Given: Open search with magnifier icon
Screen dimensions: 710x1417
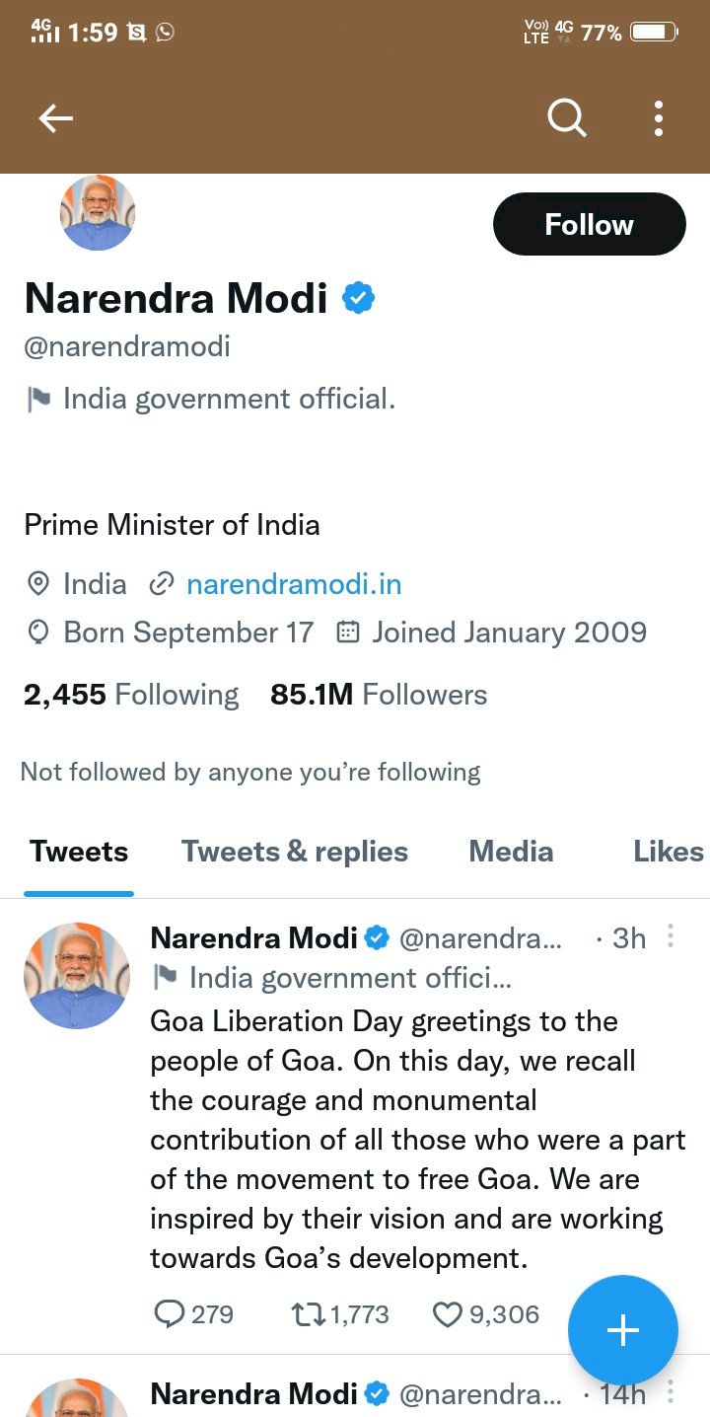Looking at the screenshot, I should click(x=567, y=118).
